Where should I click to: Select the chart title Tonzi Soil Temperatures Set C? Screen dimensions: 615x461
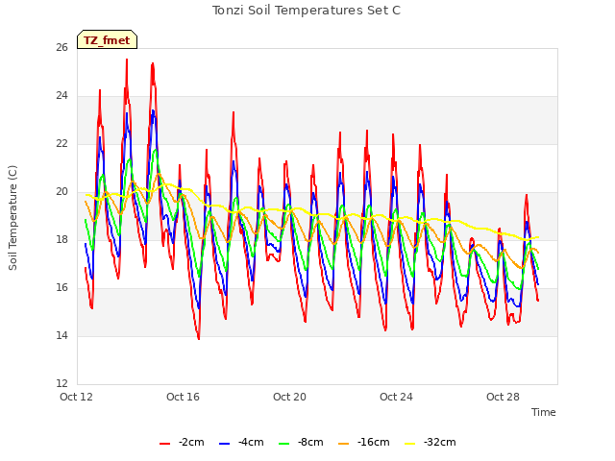click(x=307, y=11)
